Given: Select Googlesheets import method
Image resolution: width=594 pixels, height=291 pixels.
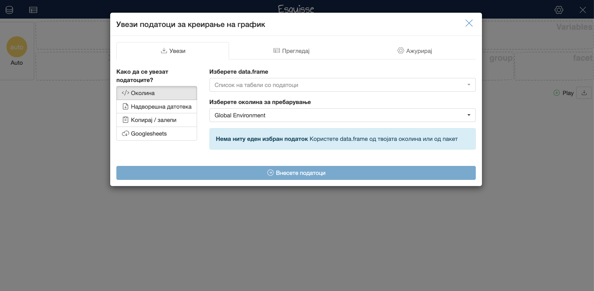Looking at the screenshot, I should tap(157, 133).
